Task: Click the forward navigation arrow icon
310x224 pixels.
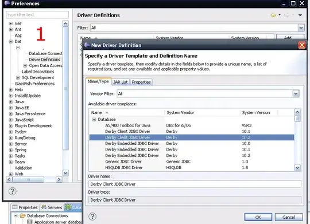Action: click(286, 15)
